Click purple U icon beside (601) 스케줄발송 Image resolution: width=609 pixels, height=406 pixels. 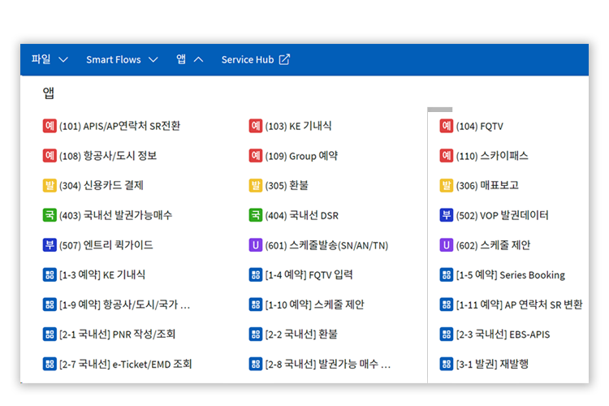[x=256, y=245]
